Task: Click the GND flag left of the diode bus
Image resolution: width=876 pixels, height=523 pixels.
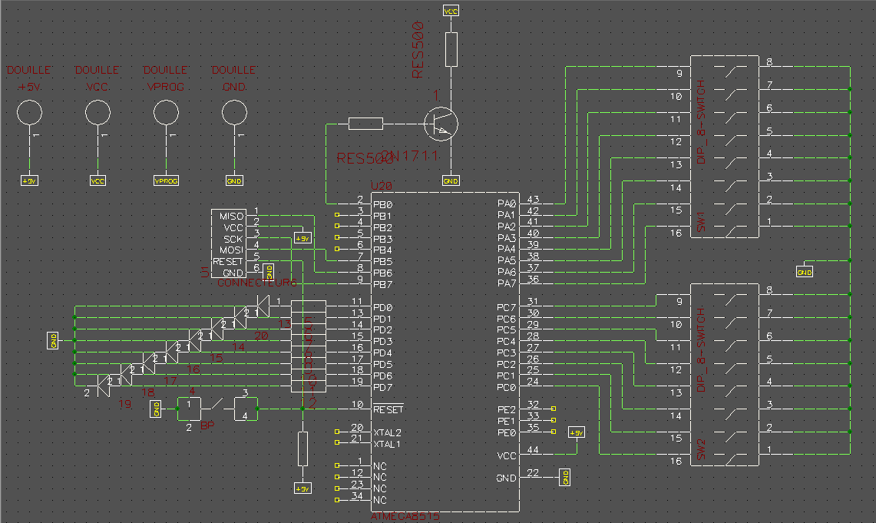Action: (x=53, y=340)
